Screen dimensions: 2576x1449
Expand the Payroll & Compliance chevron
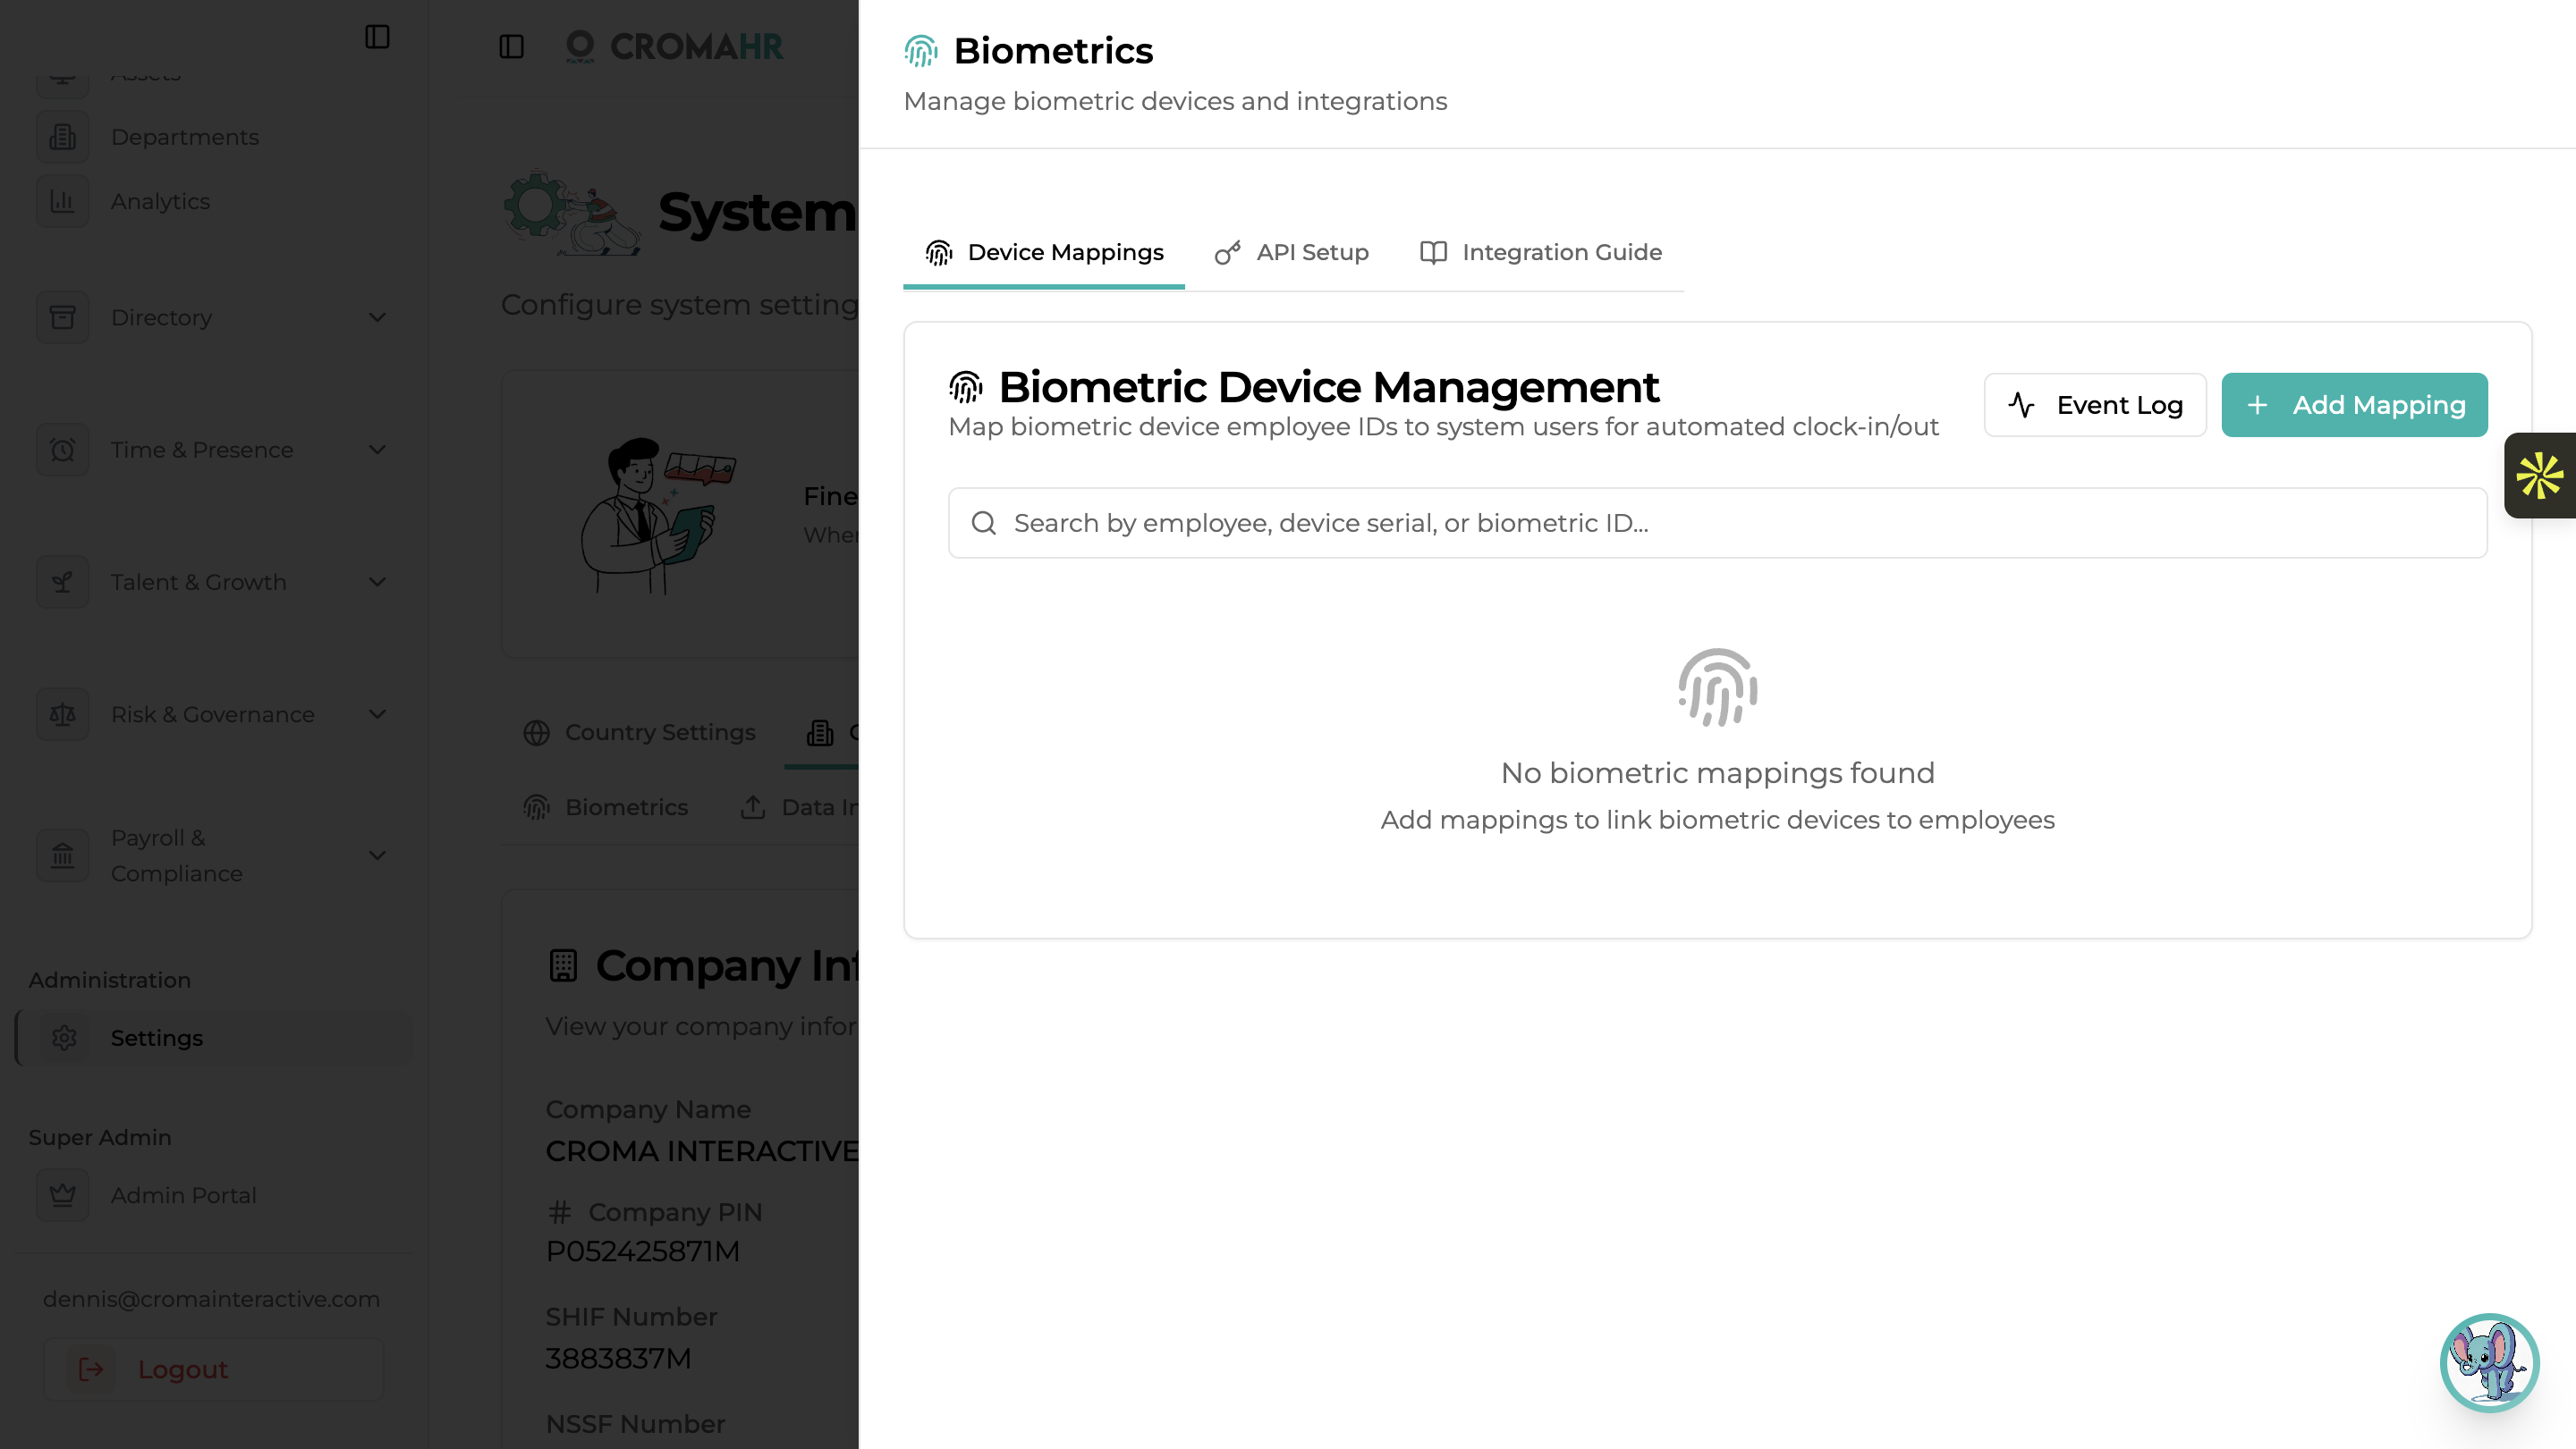tap(377, 855)
